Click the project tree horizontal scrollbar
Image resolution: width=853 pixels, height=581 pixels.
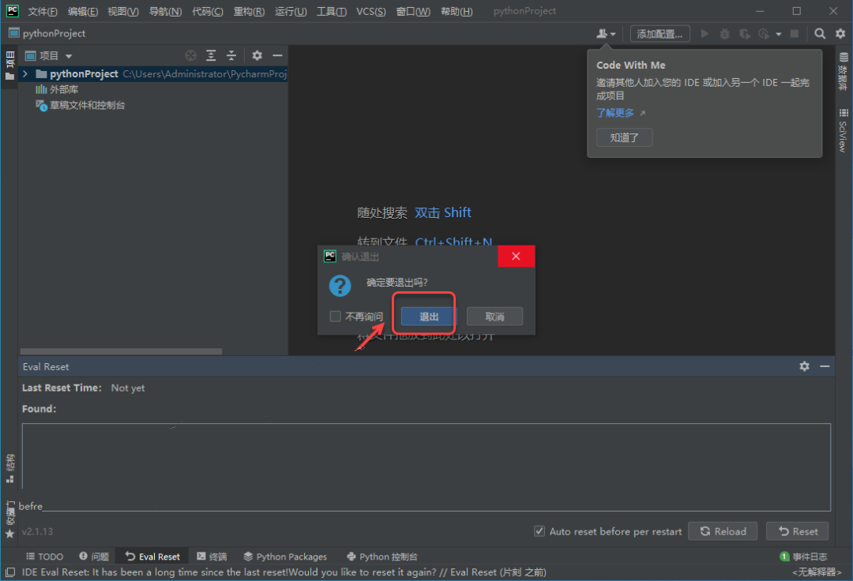pos(121,351)
